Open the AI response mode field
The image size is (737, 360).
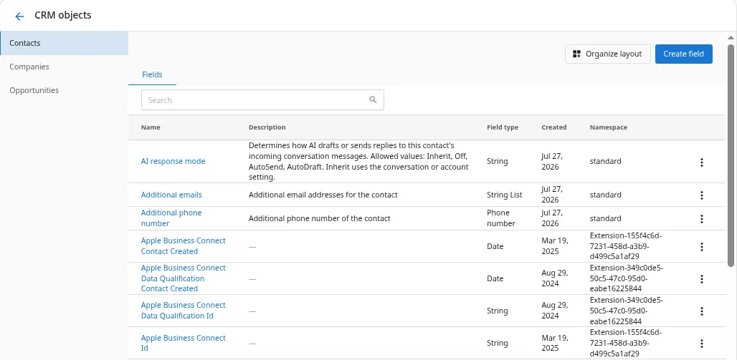coord(173,161)
